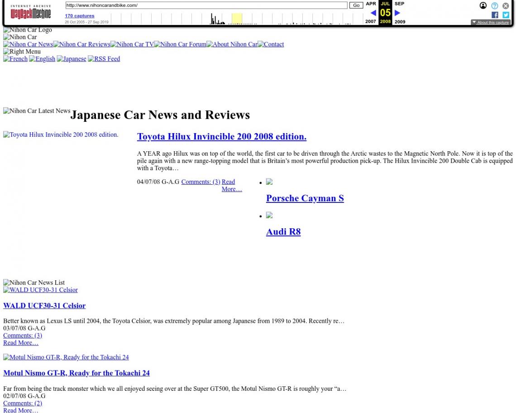Click the Nihon Car Logo image
Screen dimensions: 516x413
pyautogui.click(x=28, y=29)
